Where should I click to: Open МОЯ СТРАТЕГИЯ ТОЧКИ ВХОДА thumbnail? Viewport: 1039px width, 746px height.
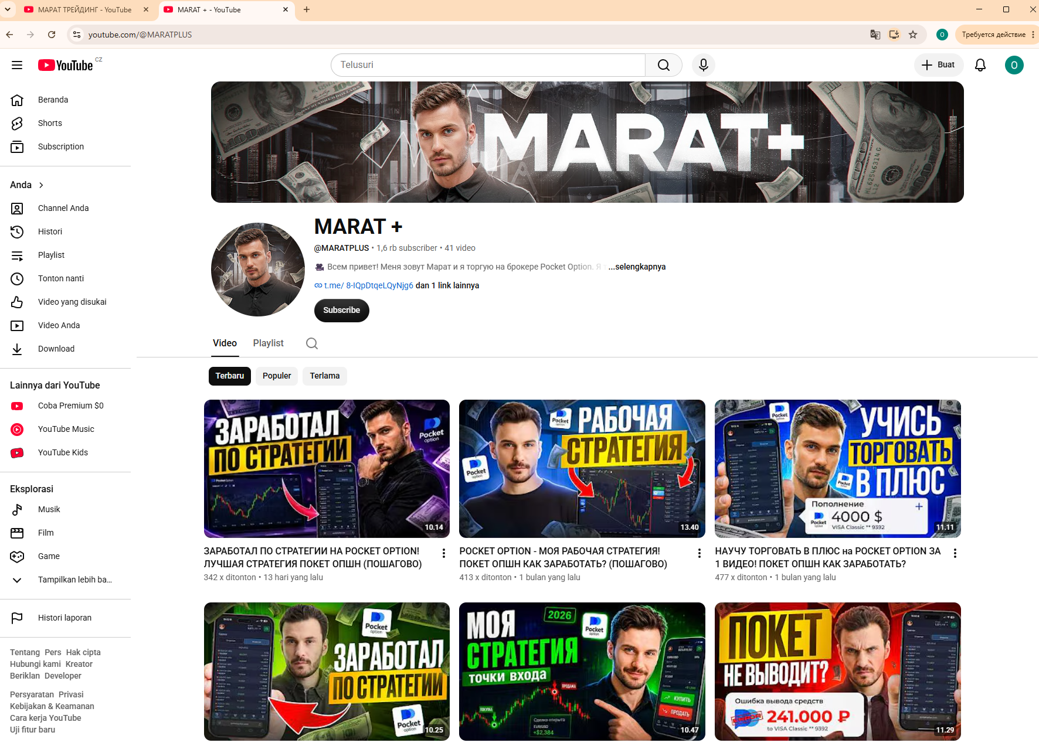582,672
